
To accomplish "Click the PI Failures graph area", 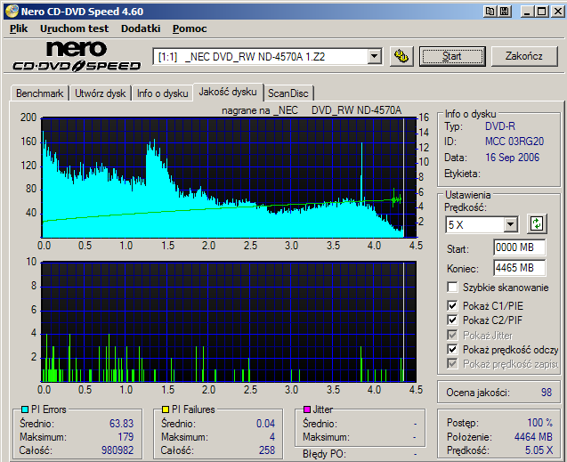I will coord(229,321).
